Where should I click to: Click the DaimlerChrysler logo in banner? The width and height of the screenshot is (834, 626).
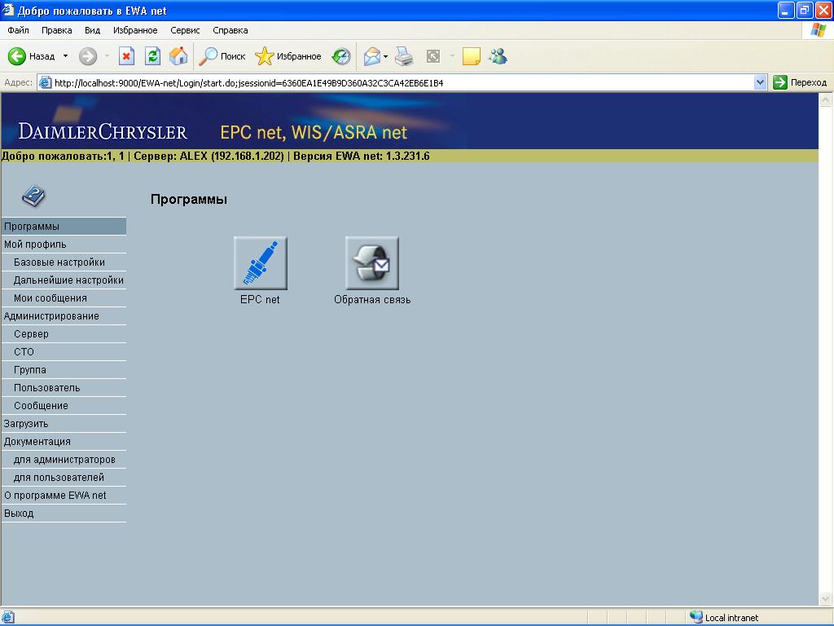tap(103, 131)
